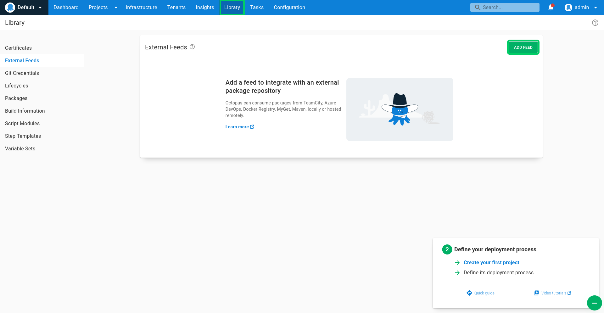
Task: Open the Default space dropdown arrow
Action: click(x=40, y=8)
